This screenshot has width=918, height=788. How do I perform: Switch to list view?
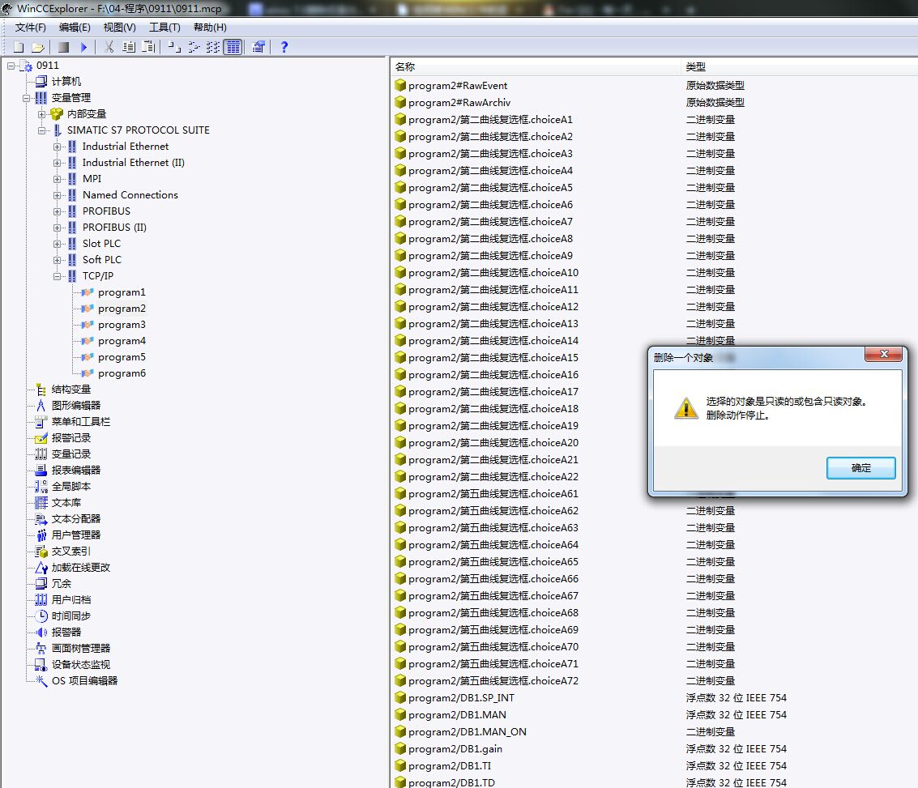pos(213,48)
